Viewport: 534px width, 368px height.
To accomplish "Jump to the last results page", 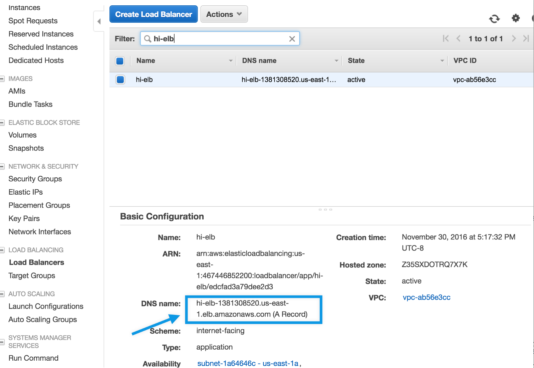I will [x=526, y=39].
